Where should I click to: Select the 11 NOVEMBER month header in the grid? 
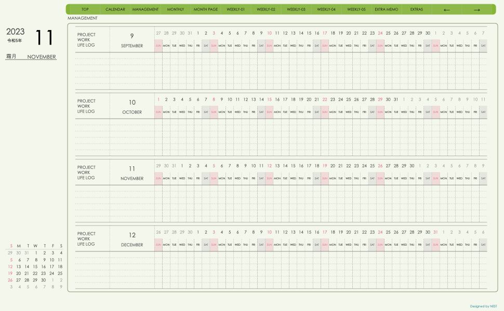click(132, 173)
